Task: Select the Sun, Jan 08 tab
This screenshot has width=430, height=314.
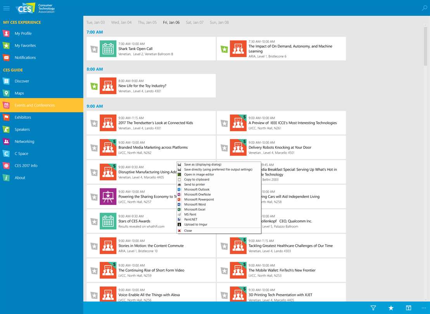Action: pyautogui.click(x=219, y=22)
